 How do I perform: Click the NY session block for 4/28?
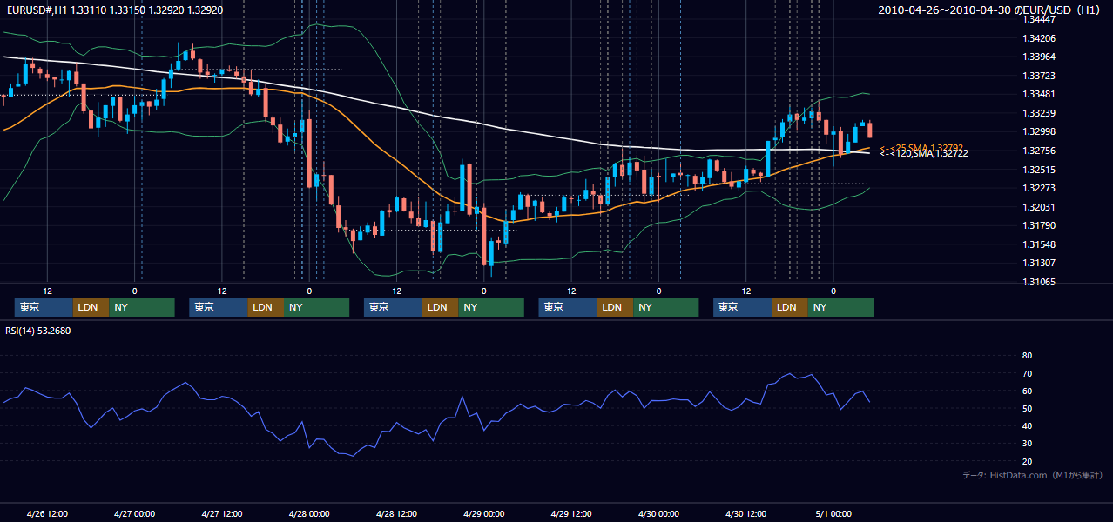491,307
